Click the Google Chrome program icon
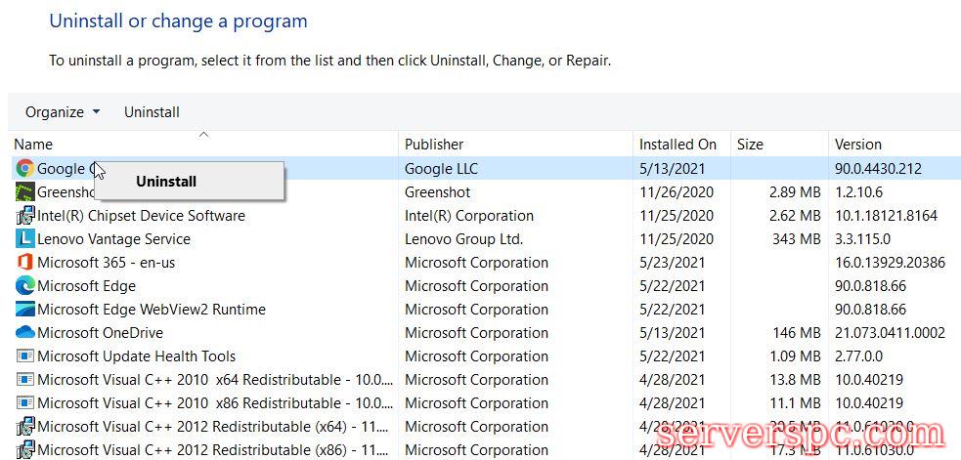 [x=25, y=169]
